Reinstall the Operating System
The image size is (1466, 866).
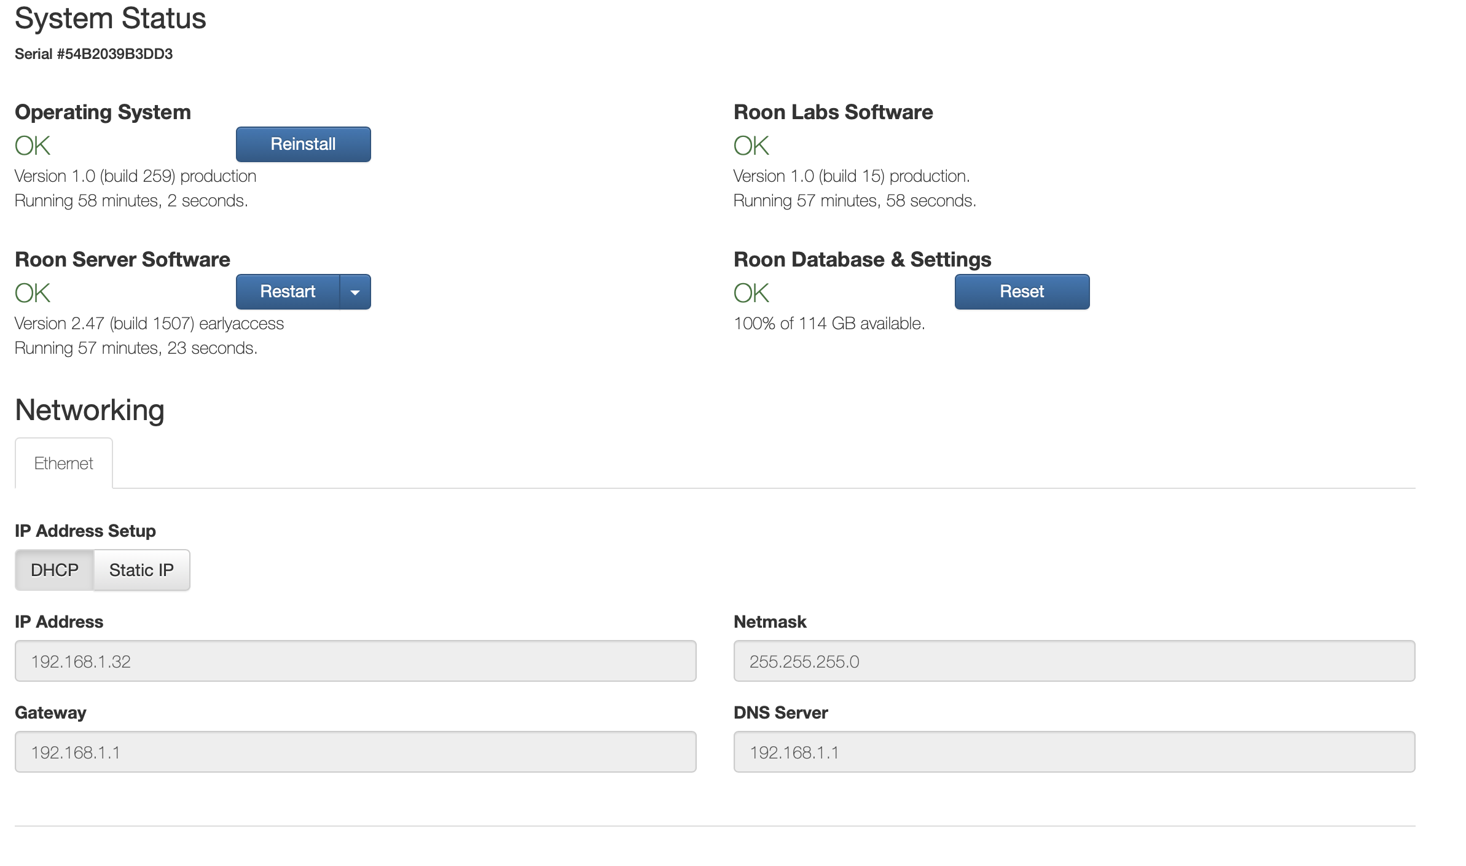[x=303, y=144]
